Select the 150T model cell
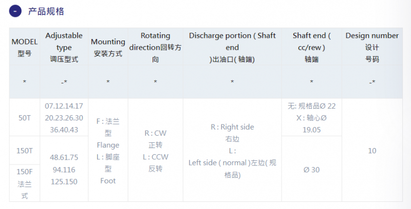 [x=25, y=151]
